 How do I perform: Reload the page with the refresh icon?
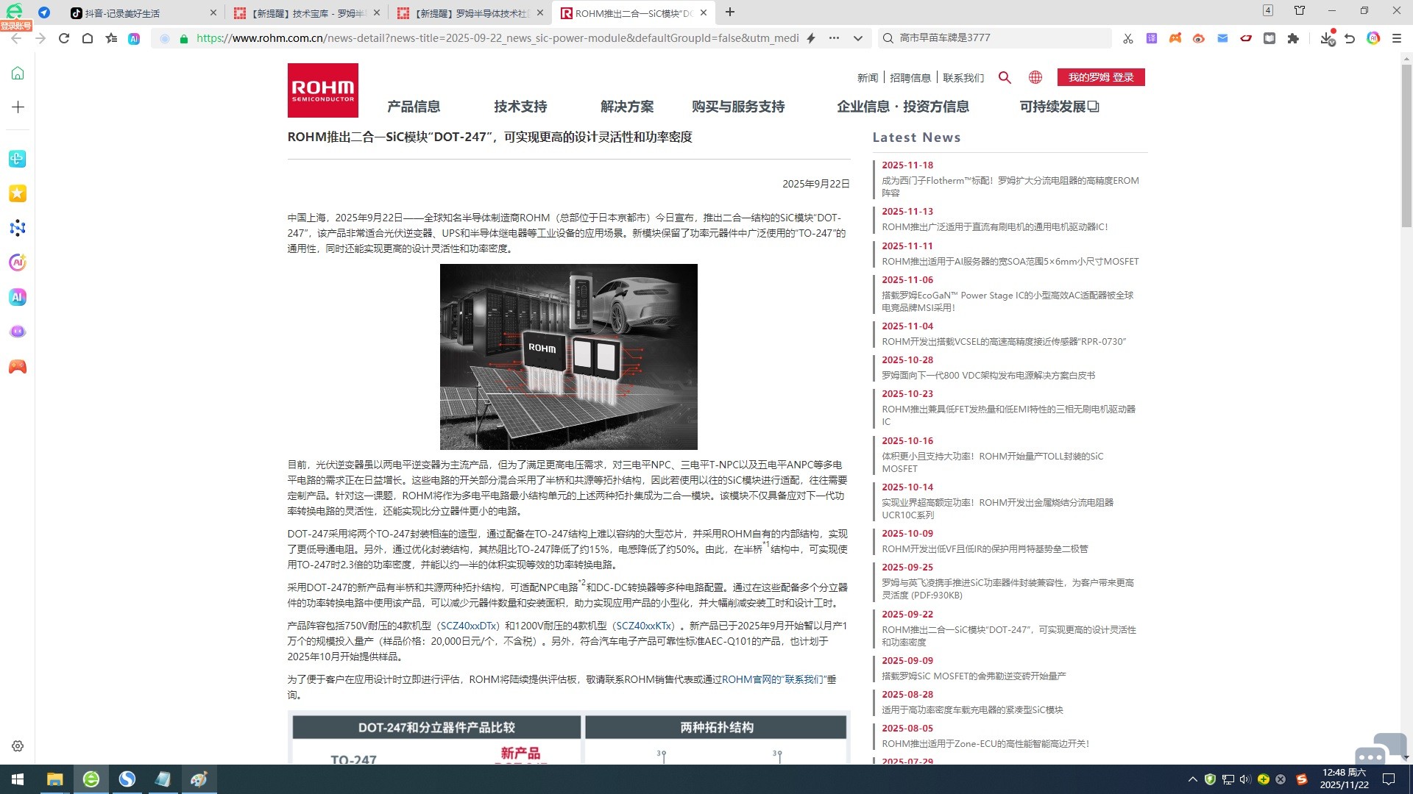pos(64,38)
